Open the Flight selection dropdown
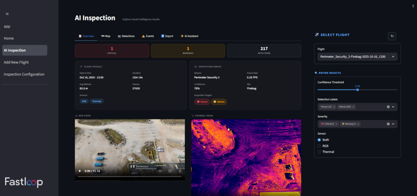This screenshot has height=196, width=417. 358,57
